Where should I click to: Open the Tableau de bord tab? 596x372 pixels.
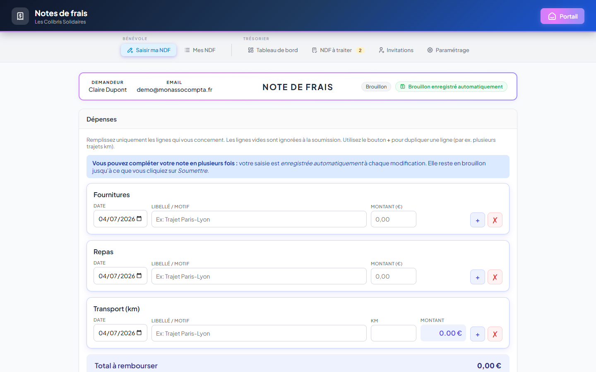[273, 50]
